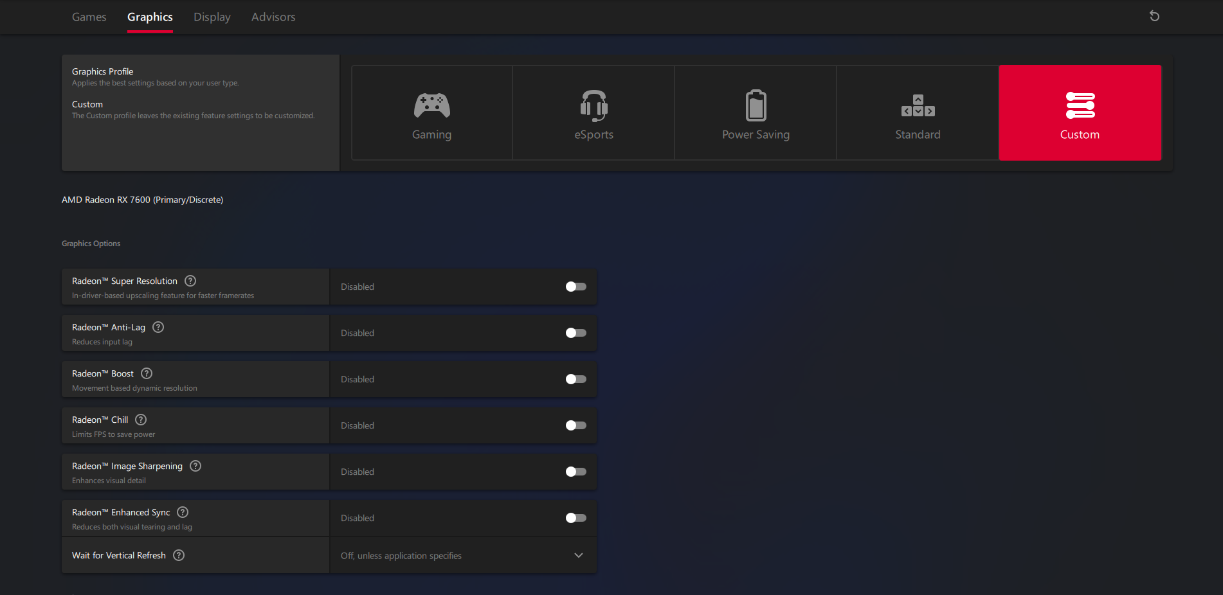Click the Disabled status for Radeon Boost
Image resolution: width=1223 pixels, height=595 pixels.
[358, 379]
